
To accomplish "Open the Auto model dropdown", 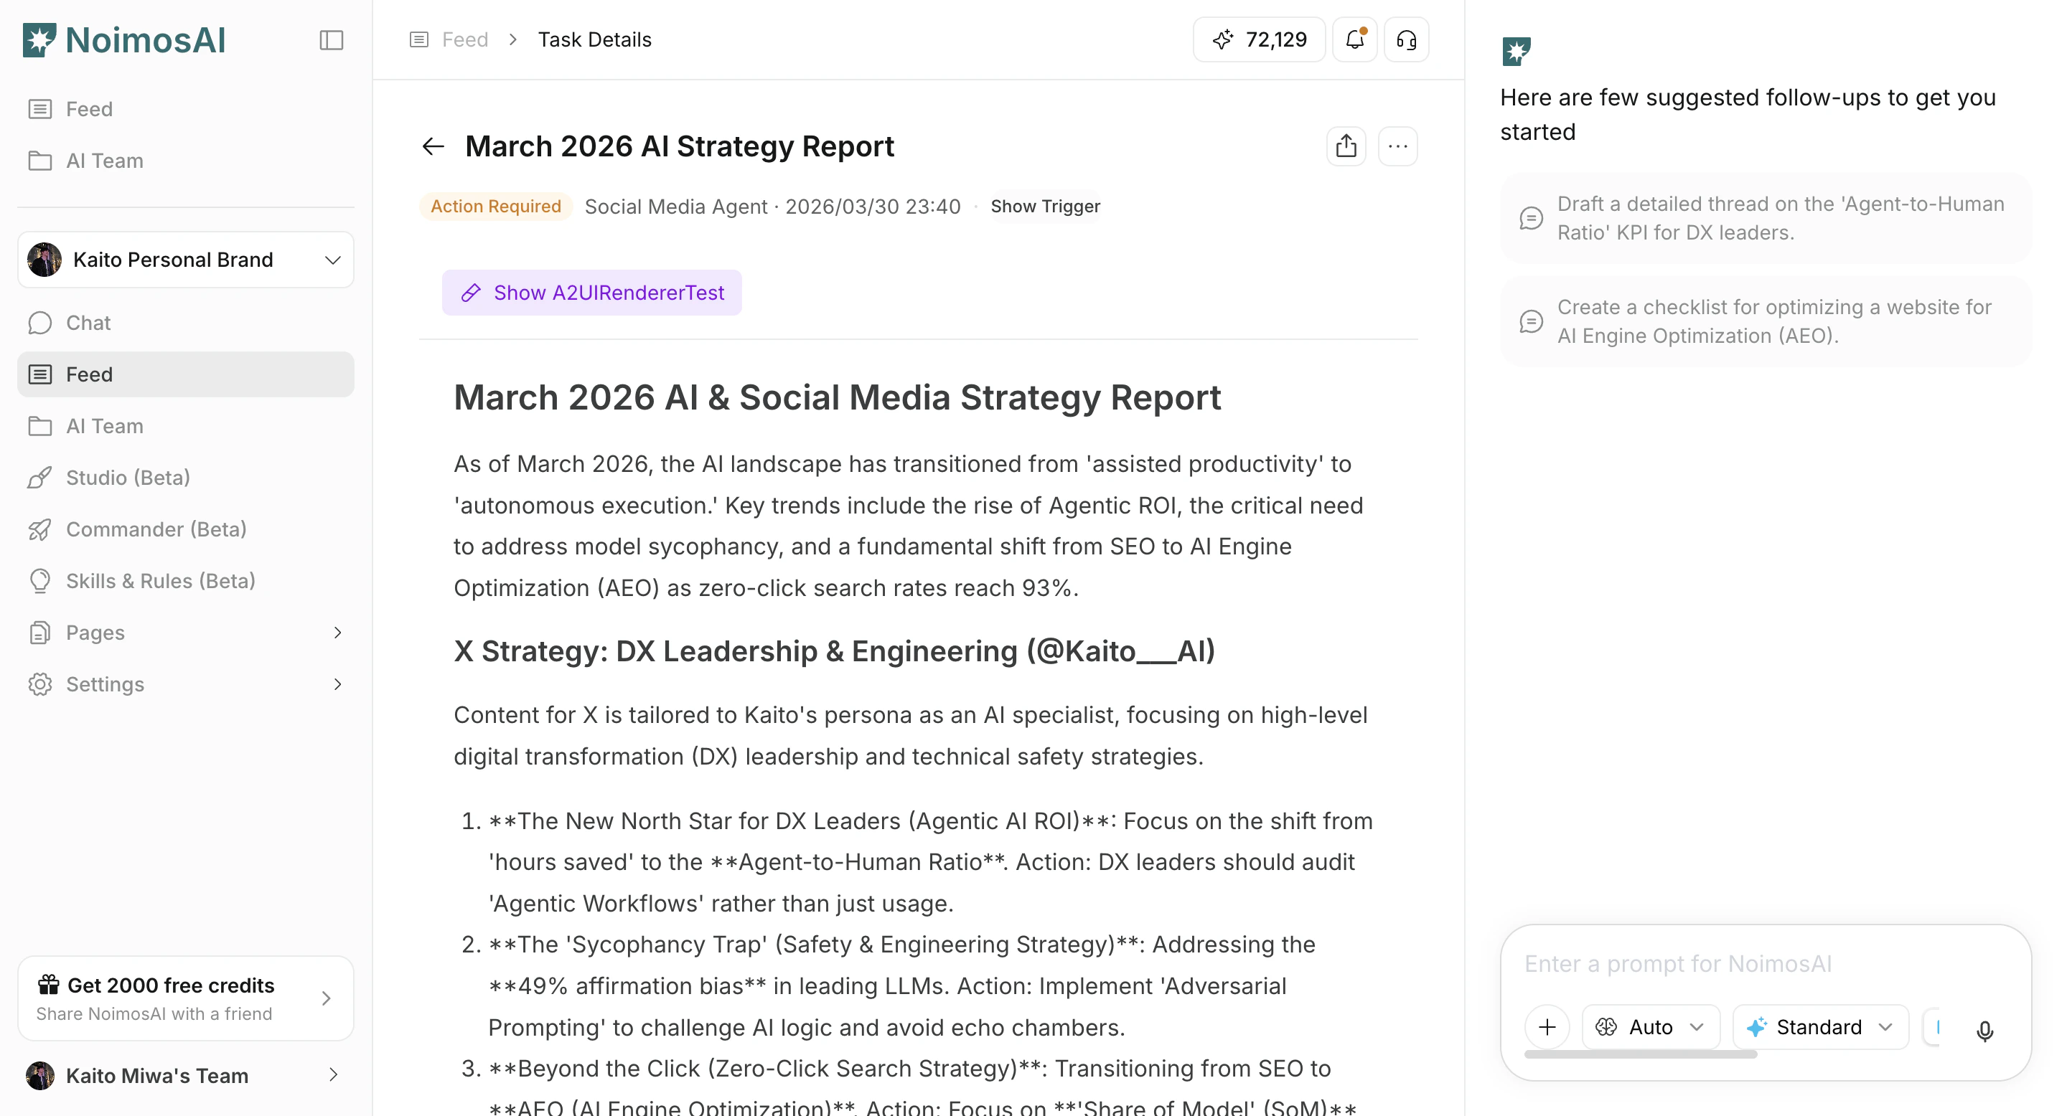I will point(1650,1027).
